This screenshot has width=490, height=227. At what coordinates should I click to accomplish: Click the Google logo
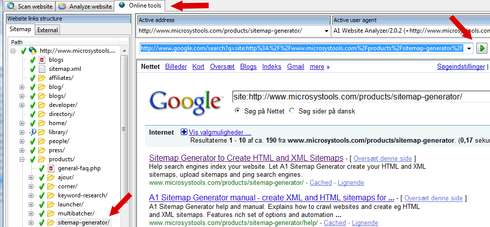(186, 103)
